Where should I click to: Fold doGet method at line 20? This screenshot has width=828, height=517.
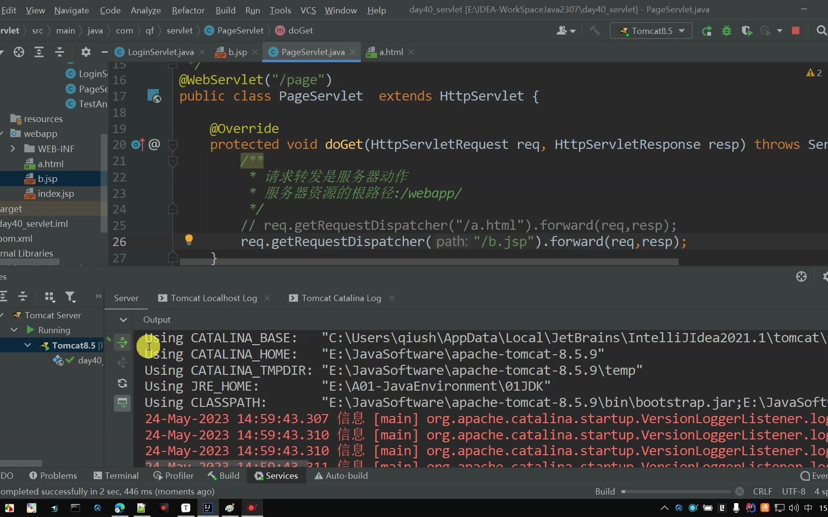click(x=173, y=144)
